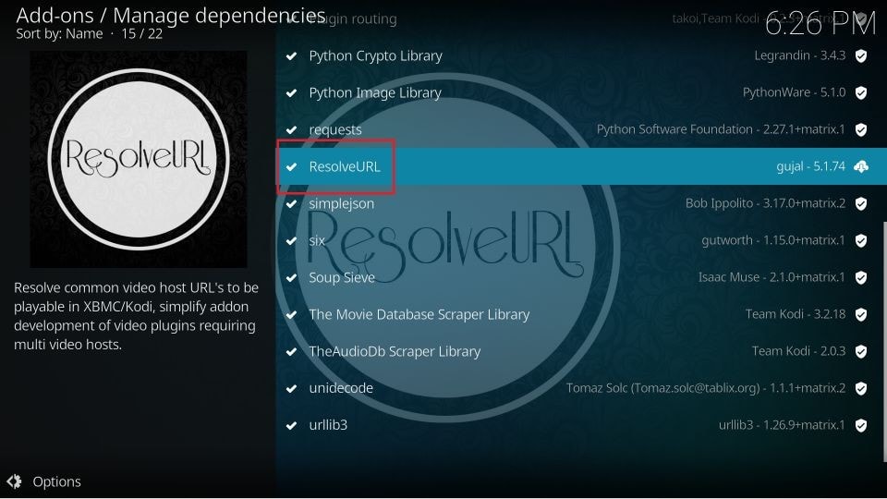This screenshot has width=887, height=499.
Task: Click verified shield on six row
Action: [x=861, y=240]
